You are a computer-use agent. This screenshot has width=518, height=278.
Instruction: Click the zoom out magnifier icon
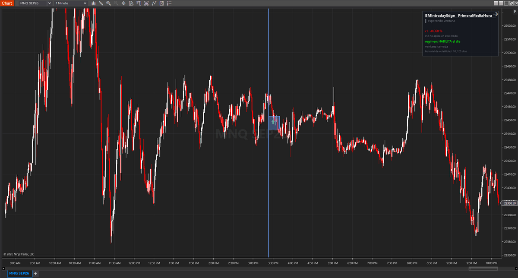[x=116, y=3]
